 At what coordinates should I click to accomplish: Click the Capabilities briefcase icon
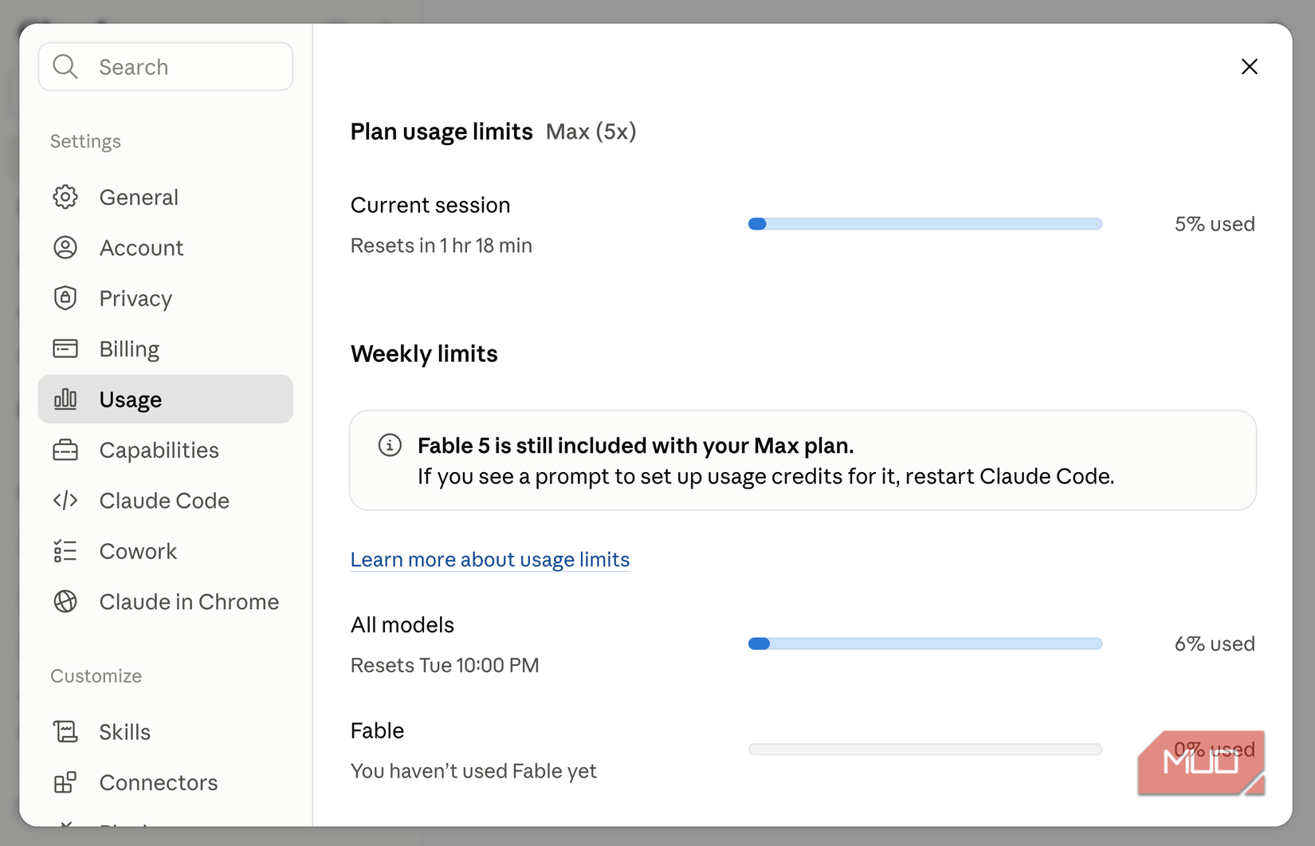pyautogui.click(x=65, y=450)
